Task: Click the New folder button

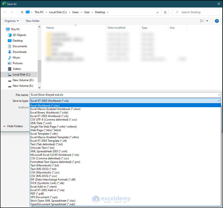Action: click(x=33, y=21)
